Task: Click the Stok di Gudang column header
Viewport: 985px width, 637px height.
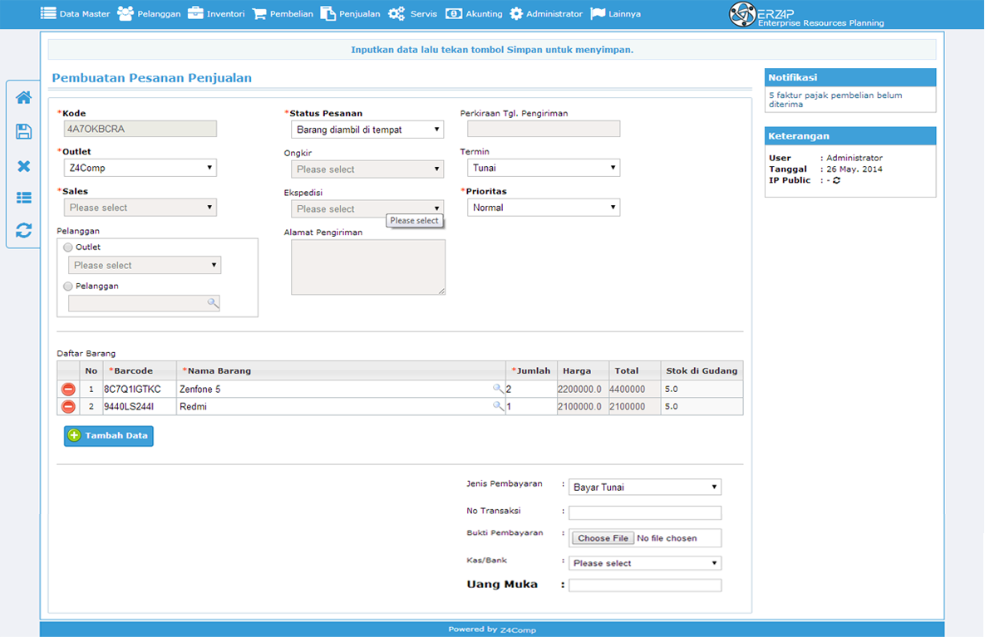Action: coord(702,371)
